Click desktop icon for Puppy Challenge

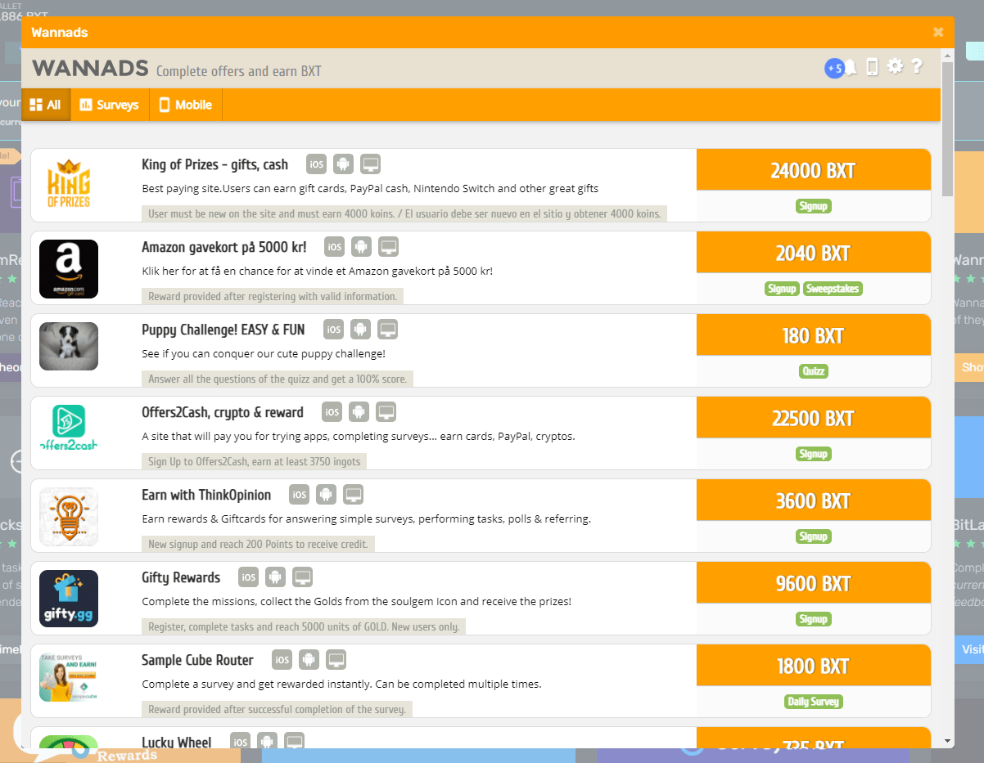(x=387, y=330)
